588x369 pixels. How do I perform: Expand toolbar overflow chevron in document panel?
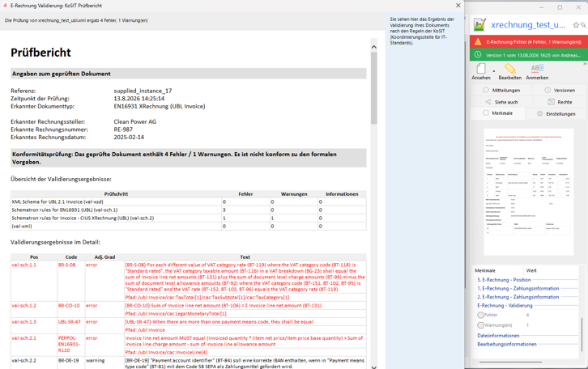(x=585, y=64)
